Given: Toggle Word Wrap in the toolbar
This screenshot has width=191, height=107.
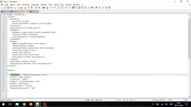Looking at the screenshot, I should coord(66,7).
